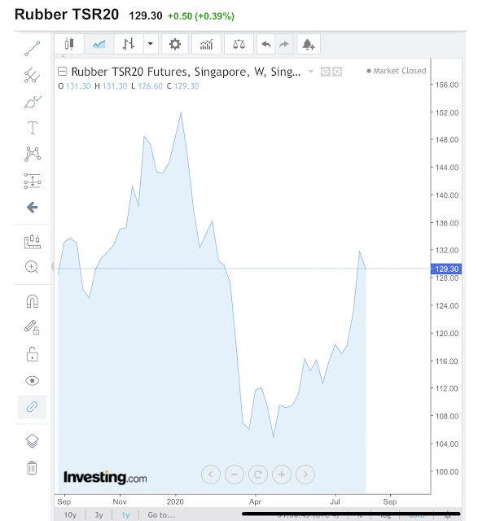
Task: Click the Remove Drawings trash icon
Action: coord(33,468)
